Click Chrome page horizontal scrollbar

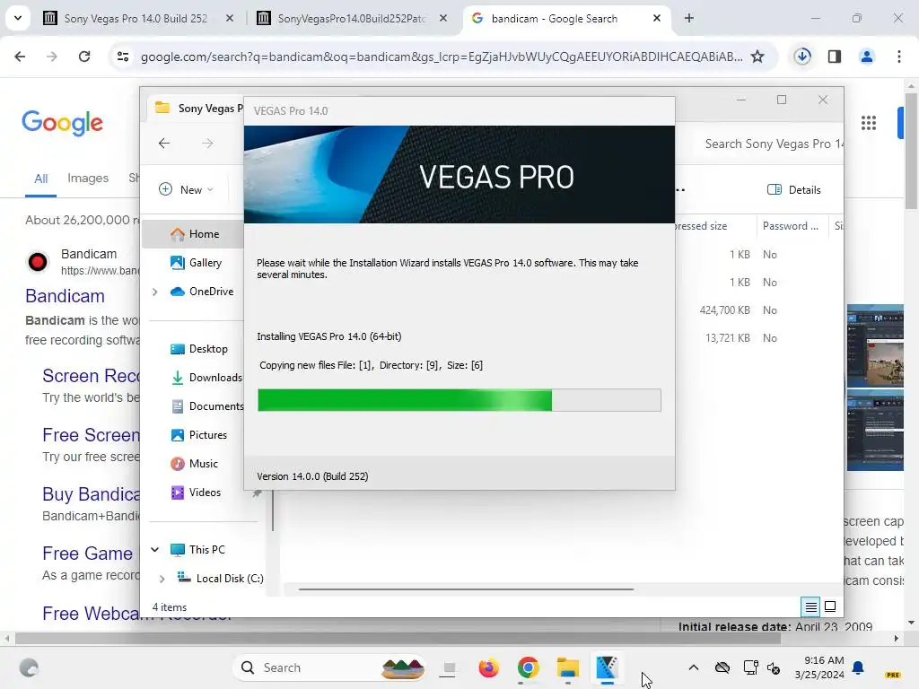tap(398, 638)
